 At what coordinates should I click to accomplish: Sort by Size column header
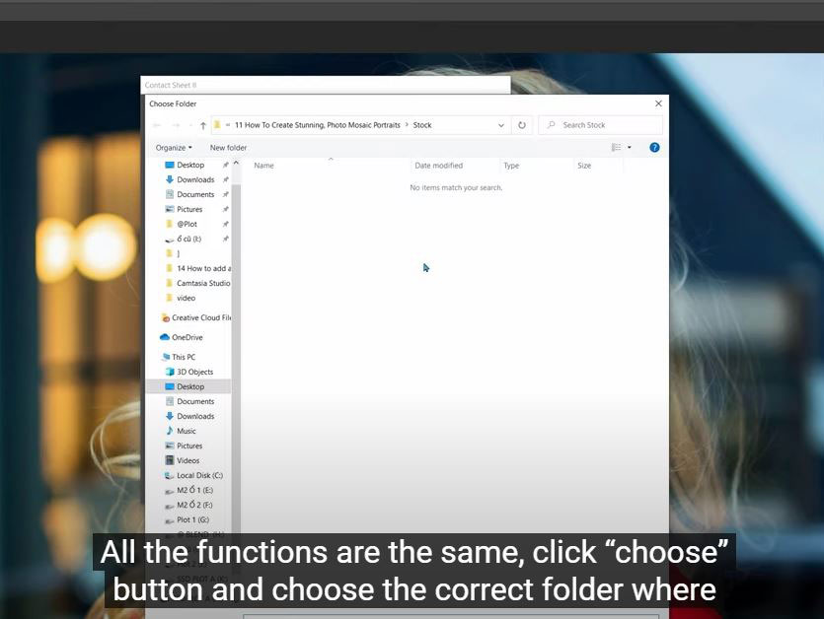point(584,166)
